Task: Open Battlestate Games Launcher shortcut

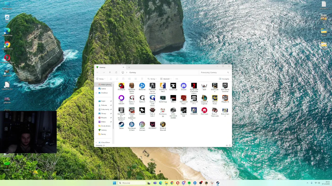Action: tap(153, 88)
